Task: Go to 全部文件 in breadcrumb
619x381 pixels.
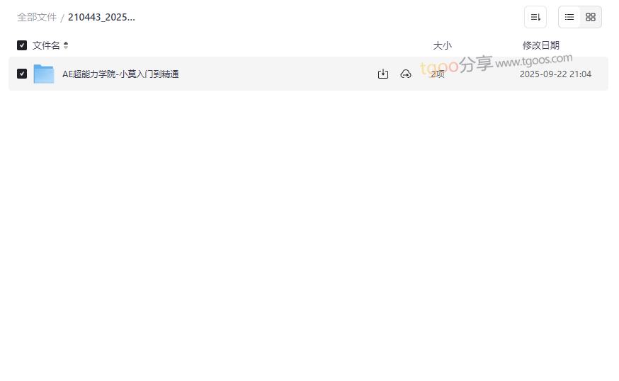Action: point(37,17)
